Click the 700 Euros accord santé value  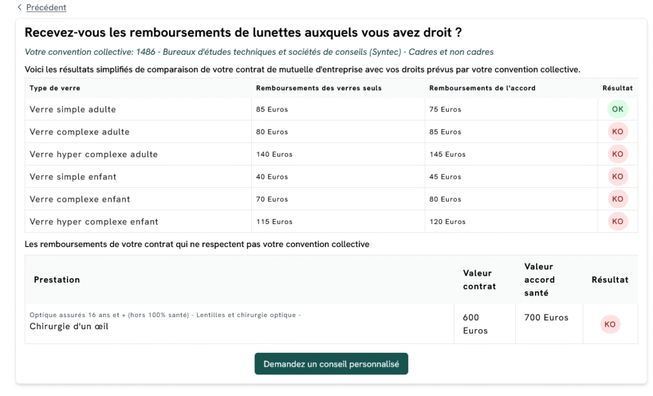(x=546, y=318)
